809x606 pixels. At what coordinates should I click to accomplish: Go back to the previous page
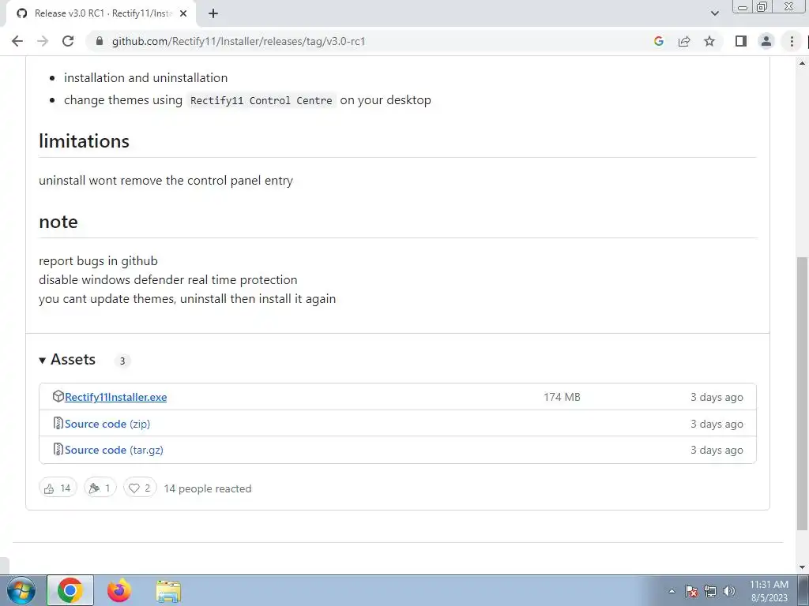click(17, 41)
